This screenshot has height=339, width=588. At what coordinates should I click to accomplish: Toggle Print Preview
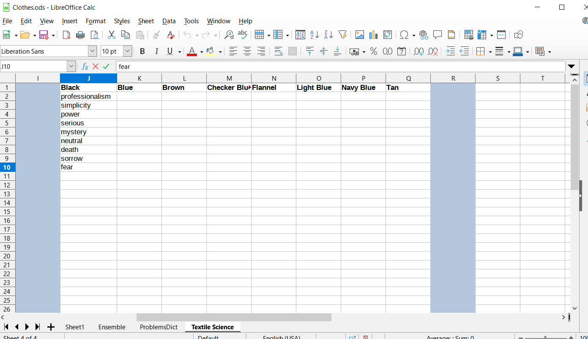pos(94,35)
